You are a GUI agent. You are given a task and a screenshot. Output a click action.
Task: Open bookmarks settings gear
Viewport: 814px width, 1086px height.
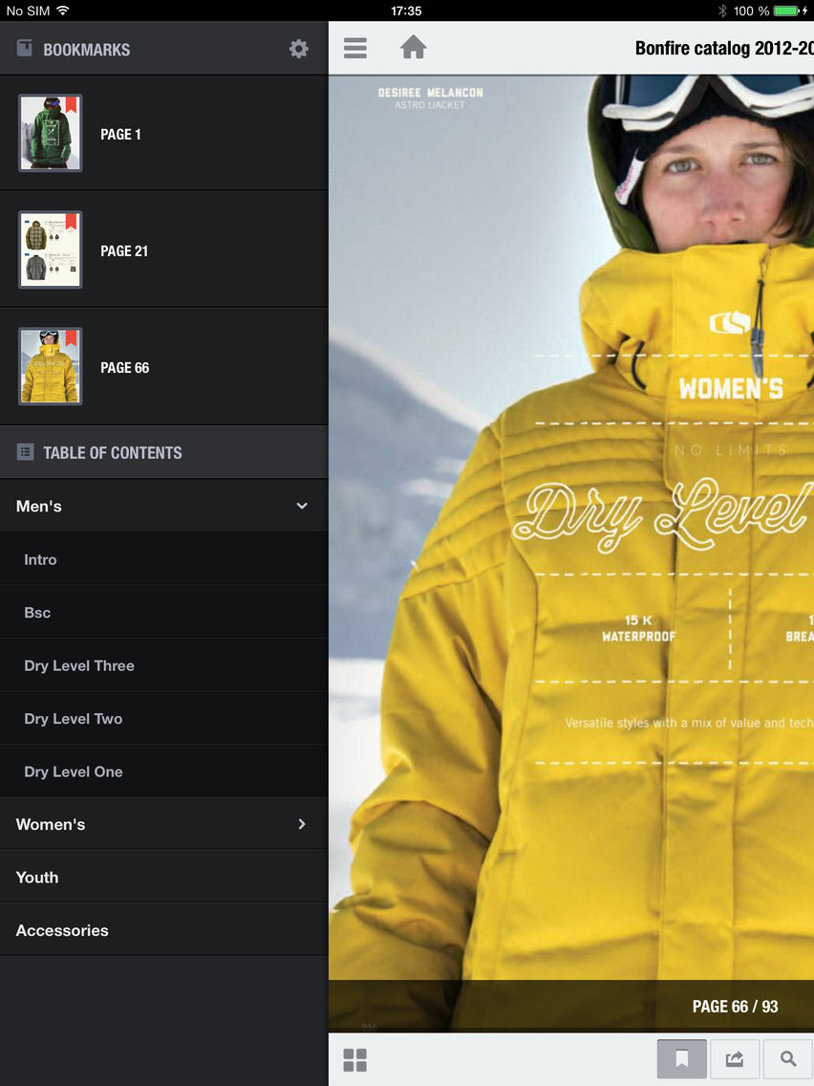pos(298,49)
